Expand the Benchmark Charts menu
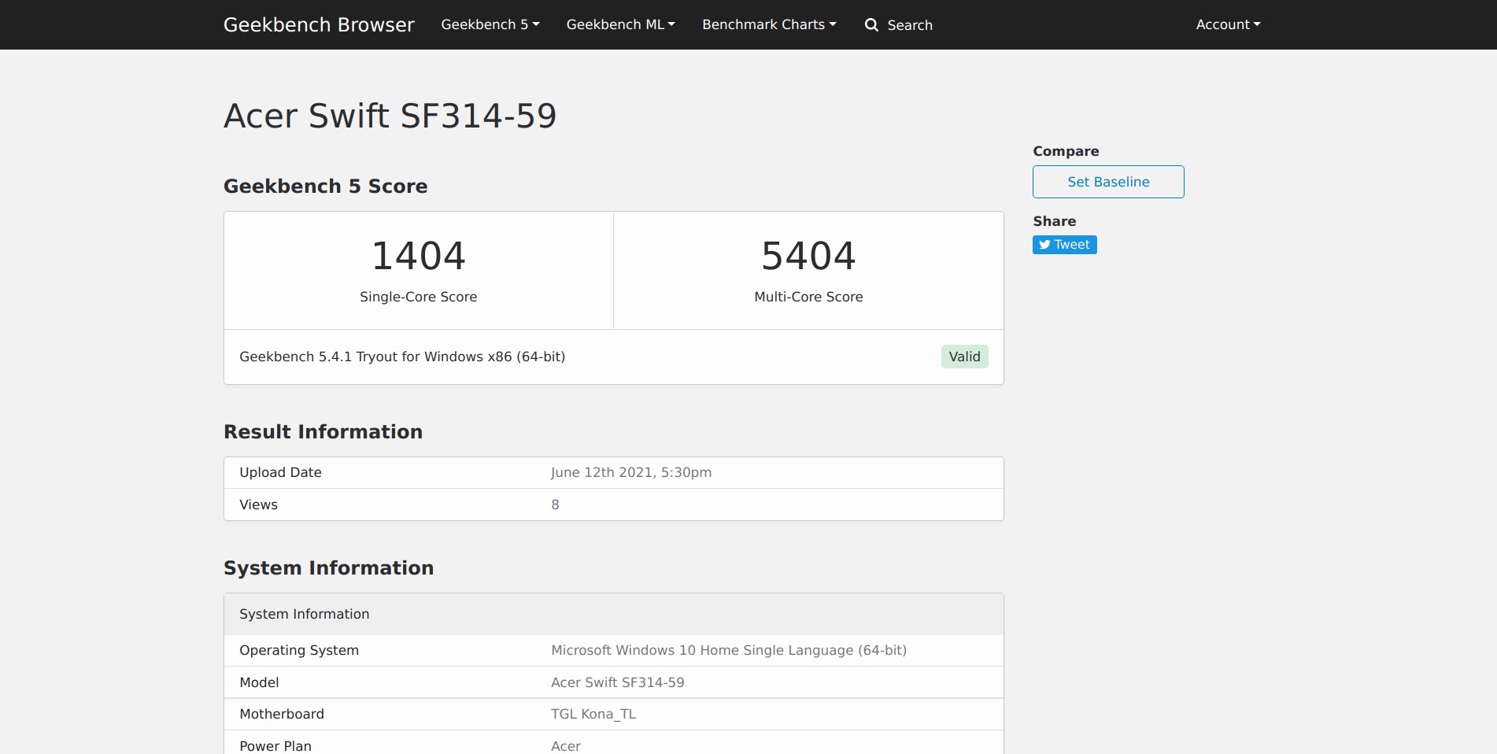The height and width of the screenshot is (754, 1497). pyautogui.click(x=769, y=24)
